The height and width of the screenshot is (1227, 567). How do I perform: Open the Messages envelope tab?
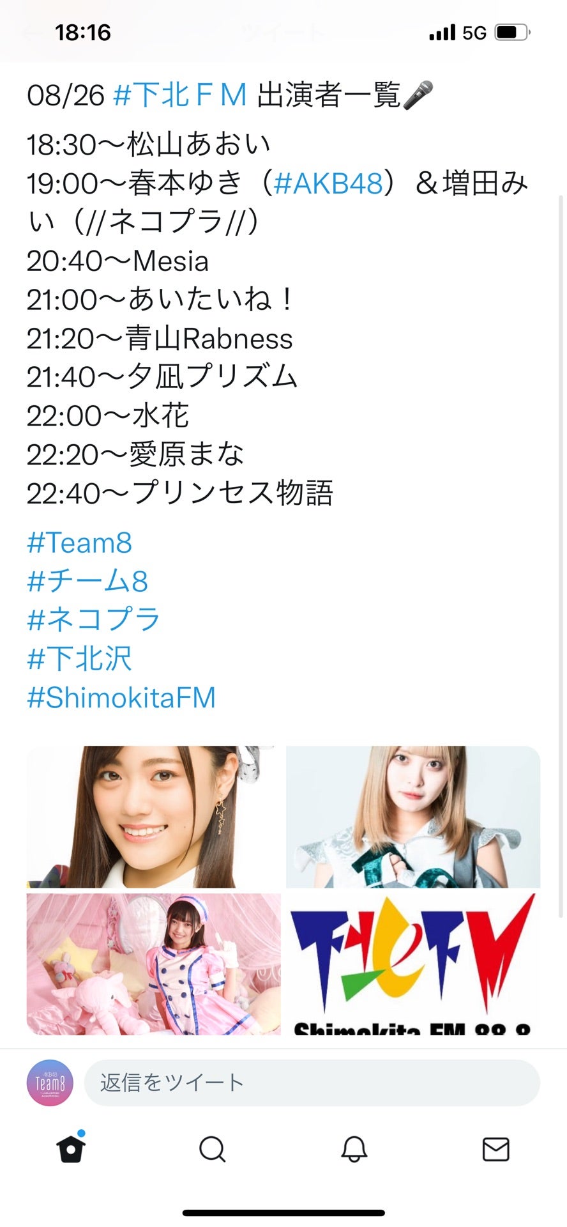pyautogui.click(x=495, y=1150)
